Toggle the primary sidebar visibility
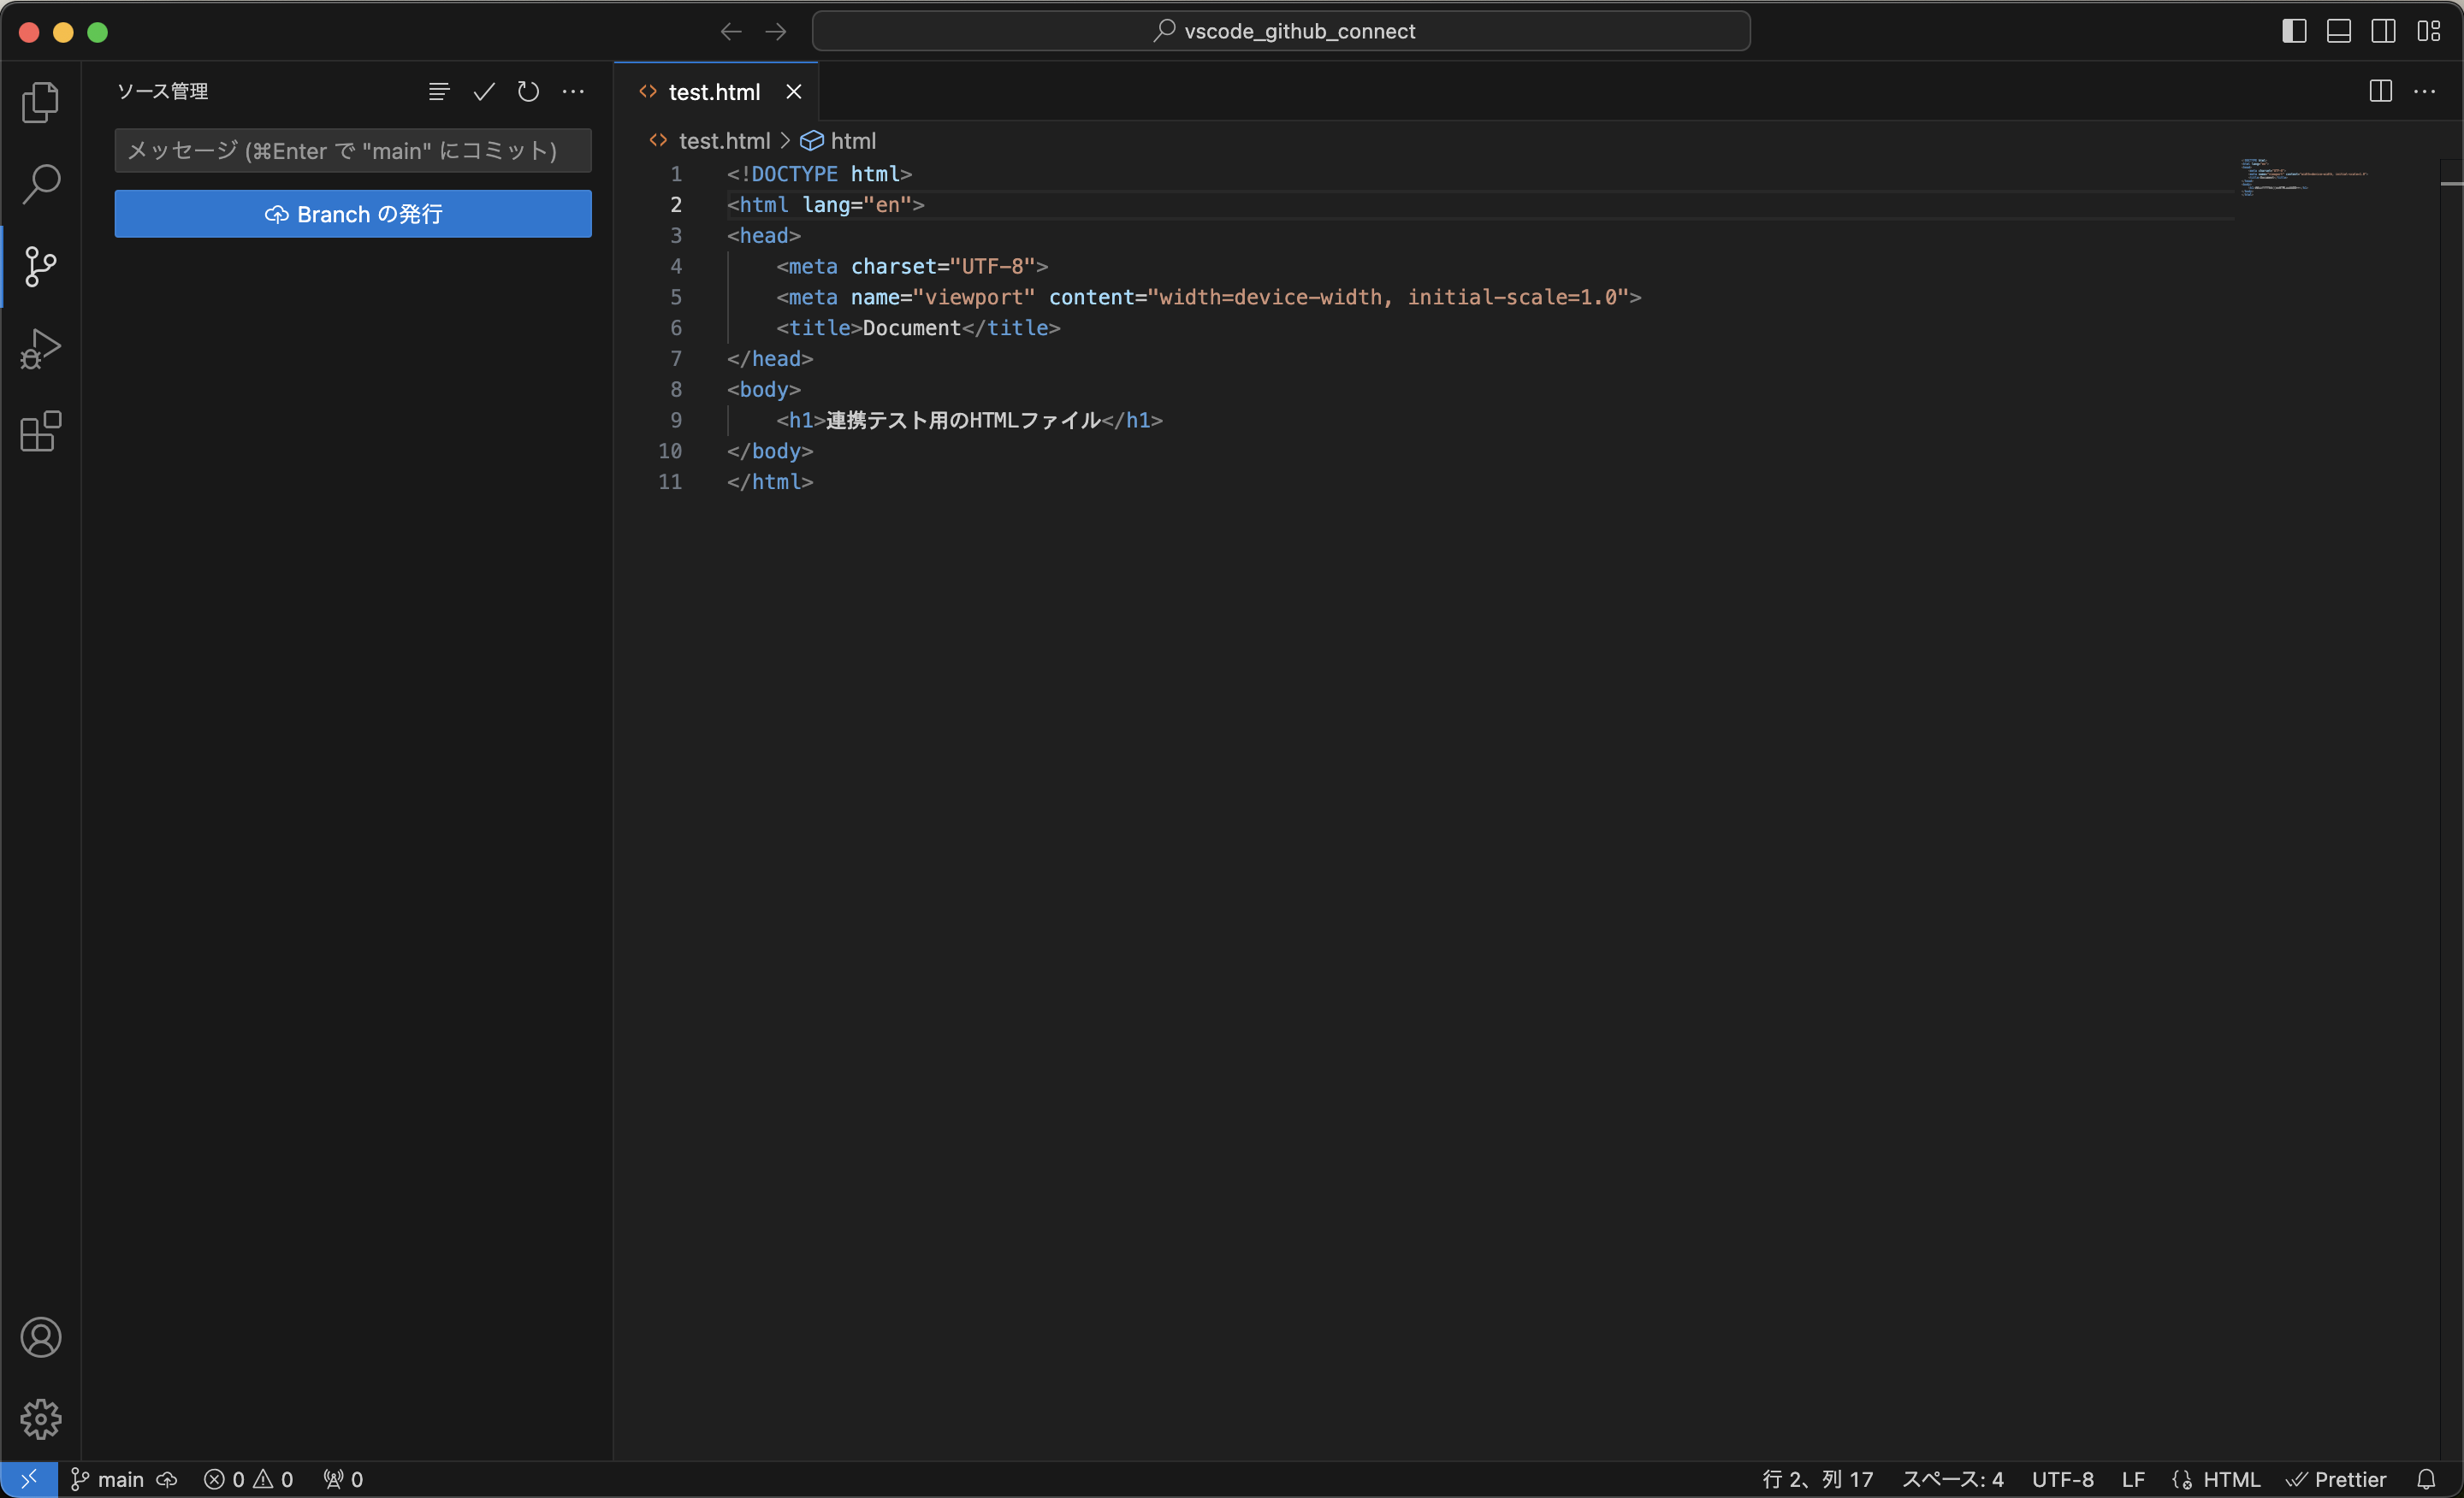This screenshot has width=2464, height=1498. pyautogui.click(x=2294, y=31)
